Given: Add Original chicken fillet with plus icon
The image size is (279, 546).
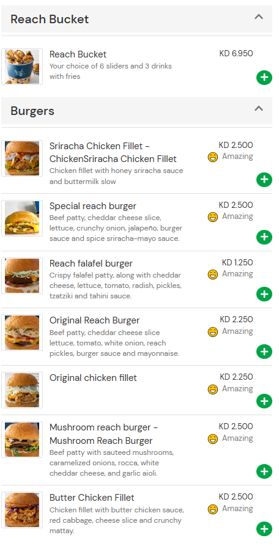Looking at the screenshot, I should (264, 401).
